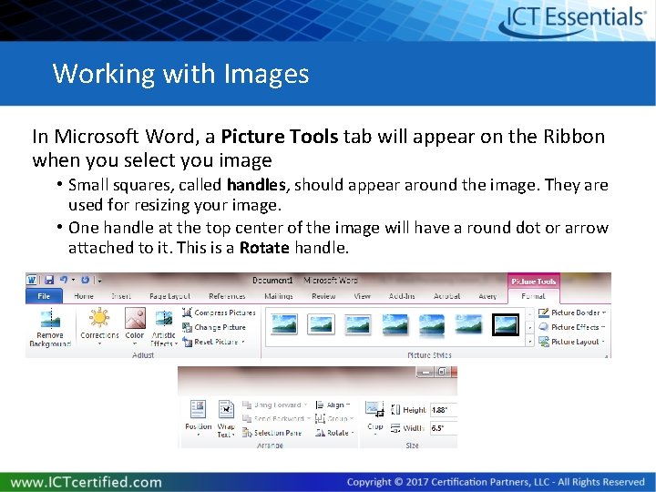
Task: Switch to the View tab
Action: click(363, 296)
